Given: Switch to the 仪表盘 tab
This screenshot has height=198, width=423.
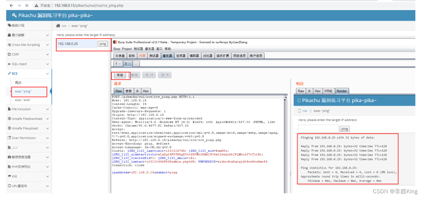Looking at the screenshot, I should pyautogui.click(x=120, y=56).
